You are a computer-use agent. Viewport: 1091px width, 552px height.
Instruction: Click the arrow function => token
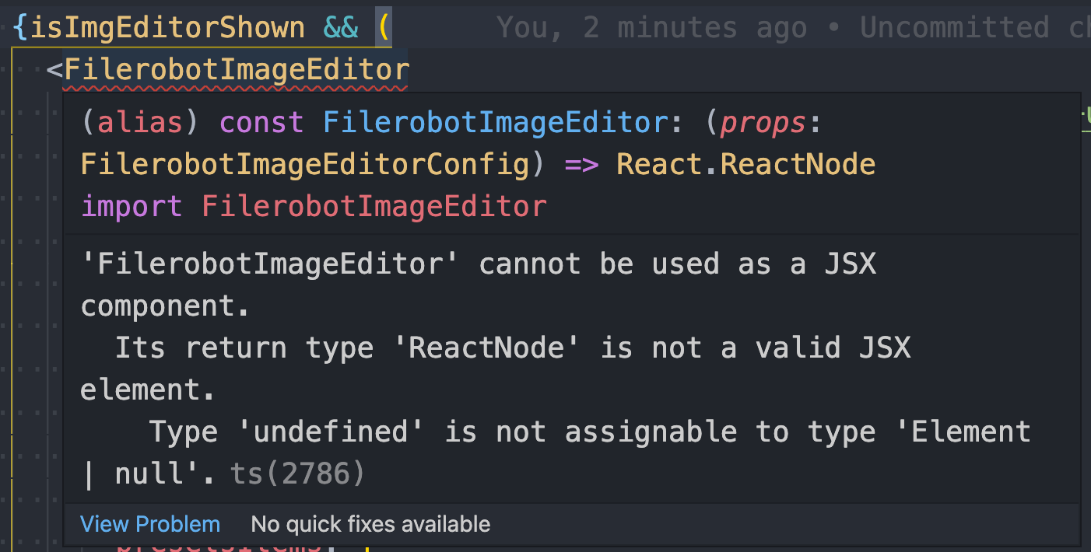point(581,163)
